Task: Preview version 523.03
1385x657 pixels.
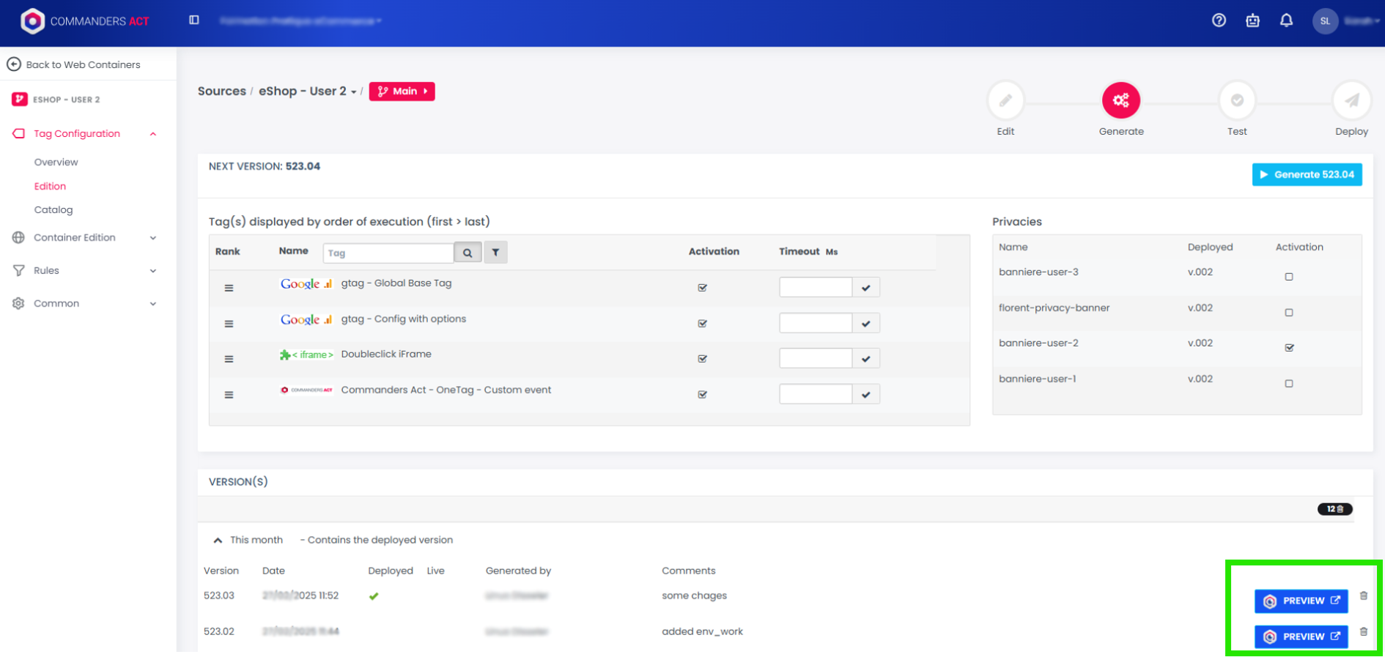Action: 1301,601
